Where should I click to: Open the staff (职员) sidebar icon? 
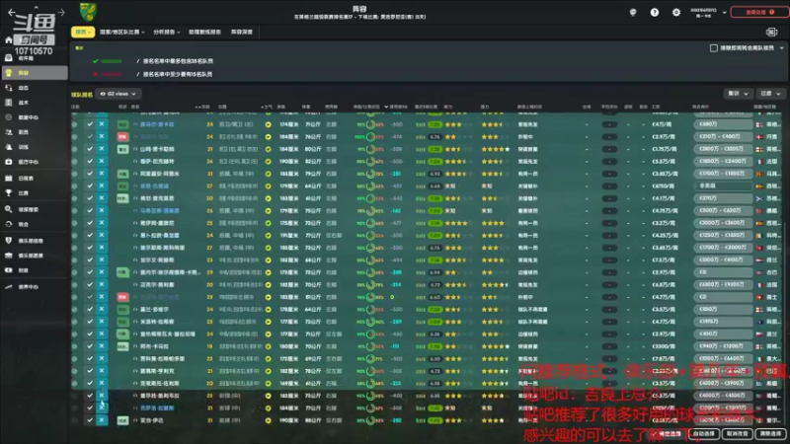coord(9,132)
